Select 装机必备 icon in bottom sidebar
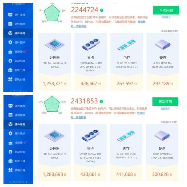This screenshot has width=187, height=187. tap(10, 170)
